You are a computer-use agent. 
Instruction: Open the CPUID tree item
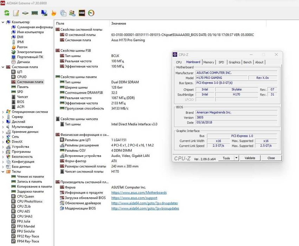[22, 77]
